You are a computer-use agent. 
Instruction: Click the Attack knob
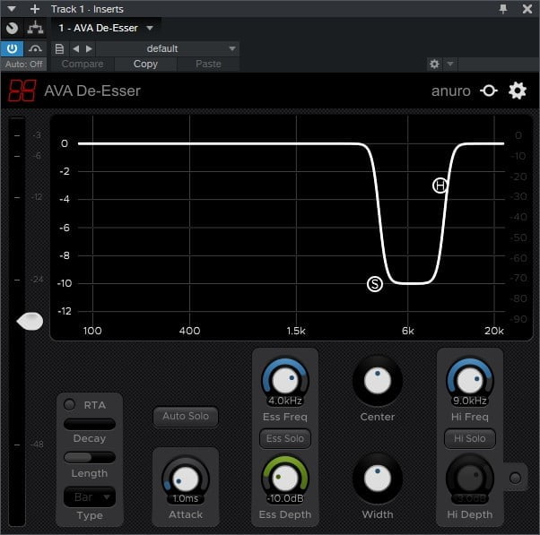tap(186, 479)
